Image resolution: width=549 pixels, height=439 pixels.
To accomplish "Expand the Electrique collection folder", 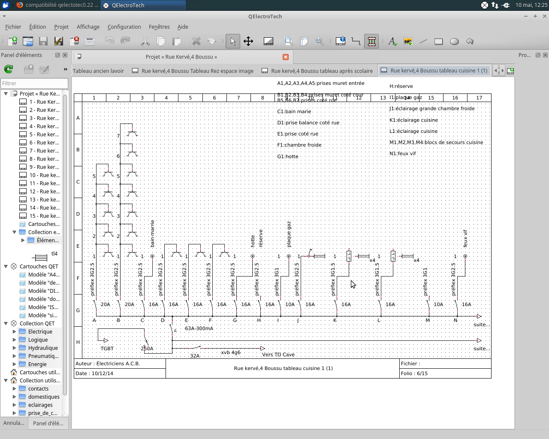I will 14,331.
